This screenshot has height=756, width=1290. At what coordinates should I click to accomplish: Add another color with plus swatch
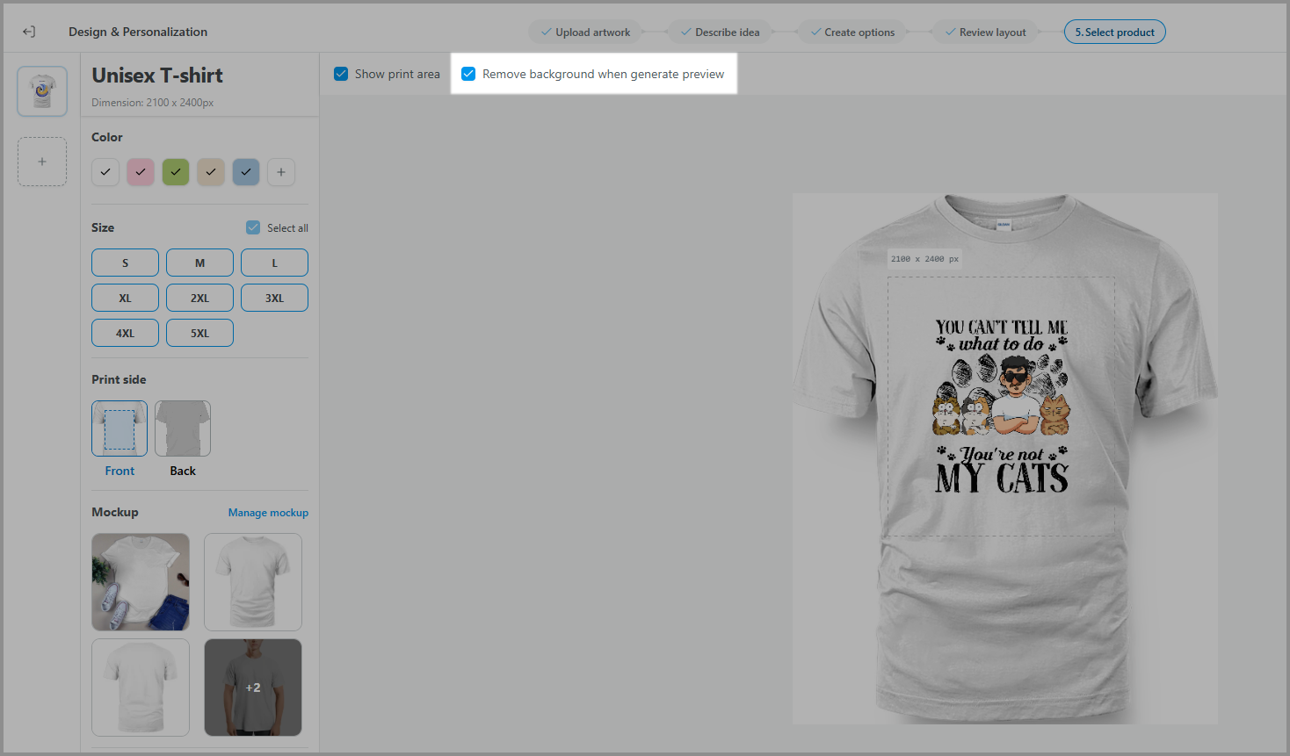[281, 172]
